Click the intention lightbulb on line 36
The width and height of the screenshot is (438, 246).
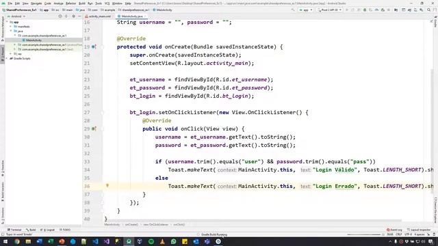[x=107, y=185]
